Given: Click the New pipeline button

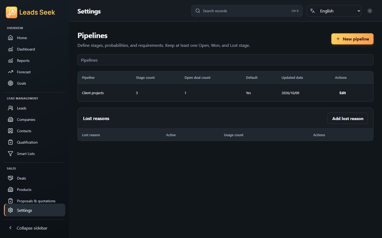Looking at the screenshot, I should 352,39.
